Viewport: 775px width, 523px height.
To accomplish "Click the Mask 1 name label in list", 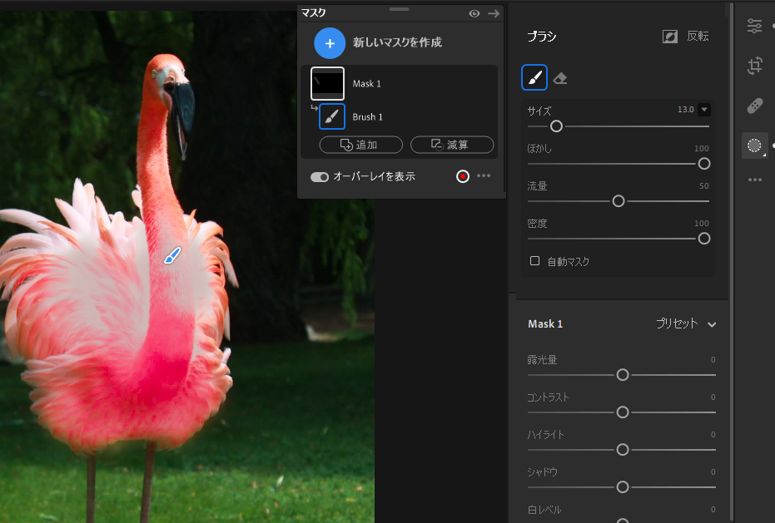I will (367, 84).
